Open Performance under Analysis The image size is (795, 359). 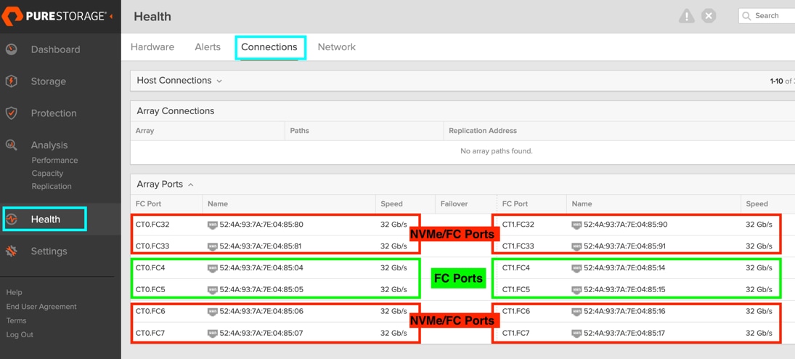54,160
